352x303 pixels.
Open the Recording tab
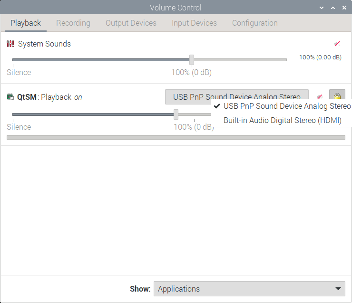click(x=73, y=23)
